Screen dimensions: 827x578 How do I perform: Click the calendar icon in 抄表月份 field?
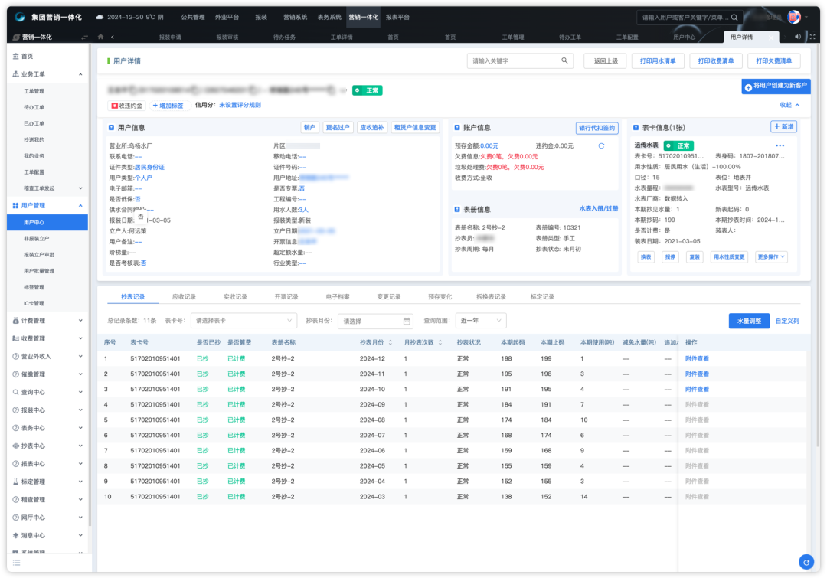coord(407,322)
